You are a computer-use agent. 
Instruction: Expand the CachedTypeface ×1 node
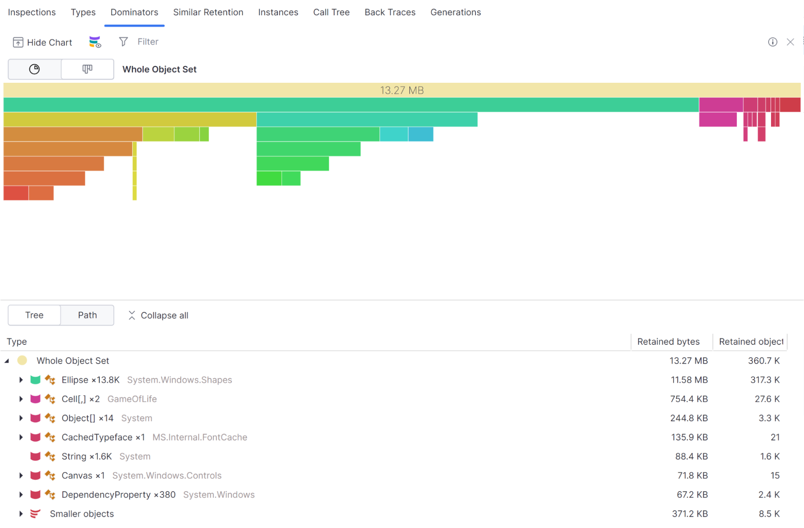(x=21, y=437)
